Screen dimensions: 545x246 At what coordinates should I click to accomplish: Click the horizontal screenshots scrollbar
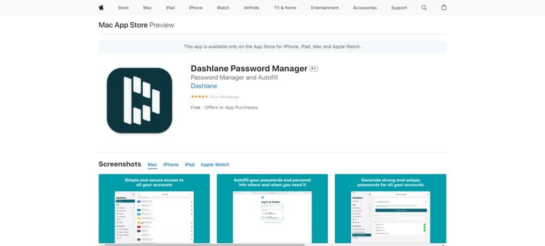(x=204, y=244)
